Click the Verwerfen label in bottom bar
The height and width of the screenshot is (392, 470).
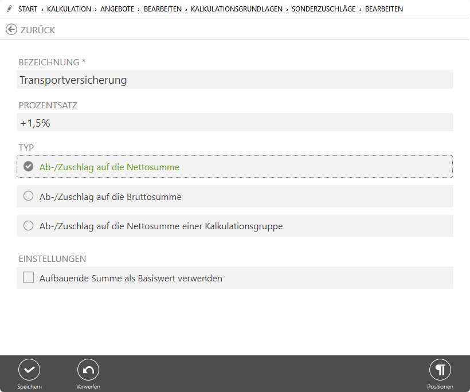(88, 387)
